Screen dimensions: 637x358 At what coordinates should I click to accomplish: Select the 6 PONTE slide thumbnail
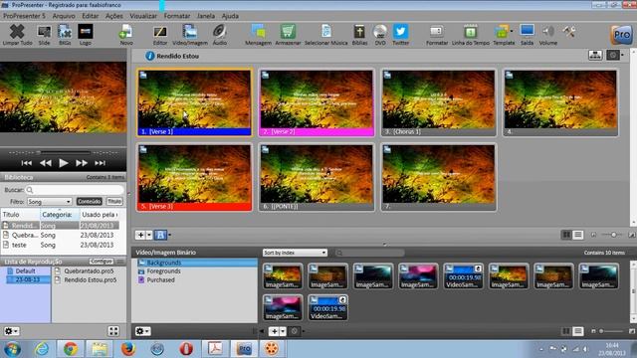point(317,177)
